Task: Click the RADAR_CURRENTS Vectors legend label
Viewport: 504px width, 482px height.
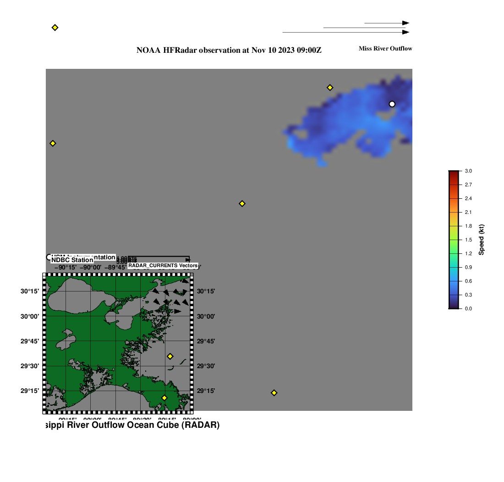Action: [x=163, y=266]
